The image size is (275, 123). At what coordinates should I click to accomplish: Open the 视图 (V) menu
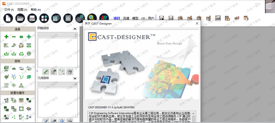(x=22, y=10)
